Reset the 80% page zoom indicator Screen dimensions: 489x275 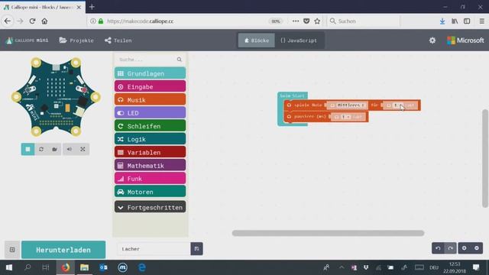pyautogui.click(x=276, y=21)
